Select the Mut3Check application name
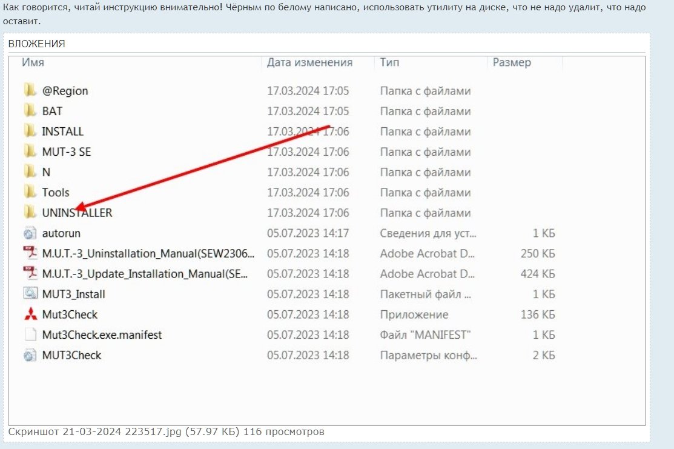The image size is (674, 449). click(70, 314)
